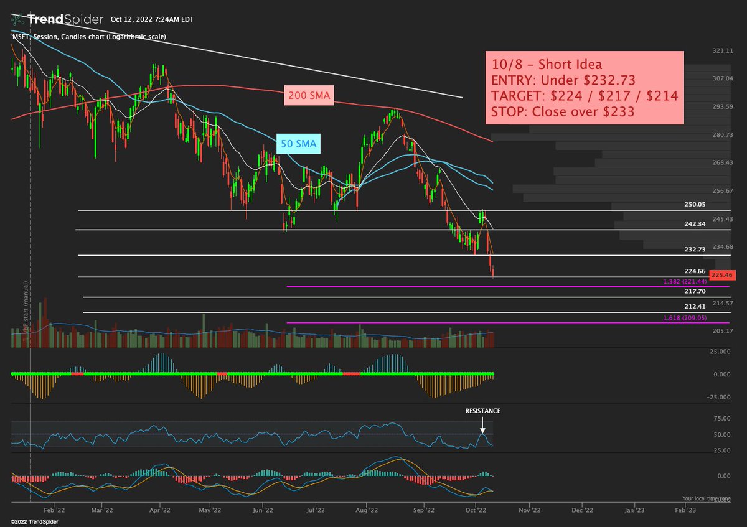This screenshot has height=527, width=747.
Task: Click the Jan '23 date axis label
Action: click(634, 509)
